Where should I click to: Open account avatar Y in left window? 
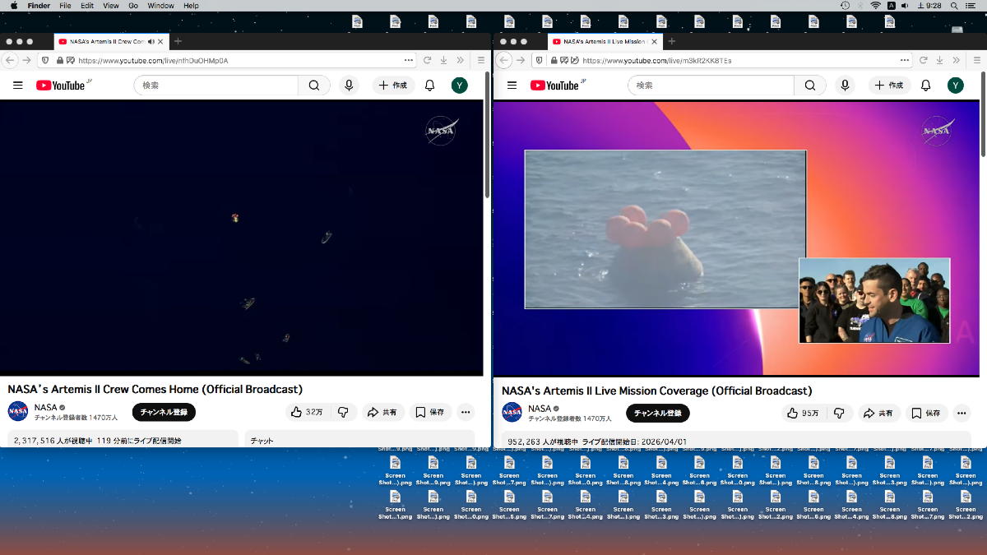pos(460,86)
